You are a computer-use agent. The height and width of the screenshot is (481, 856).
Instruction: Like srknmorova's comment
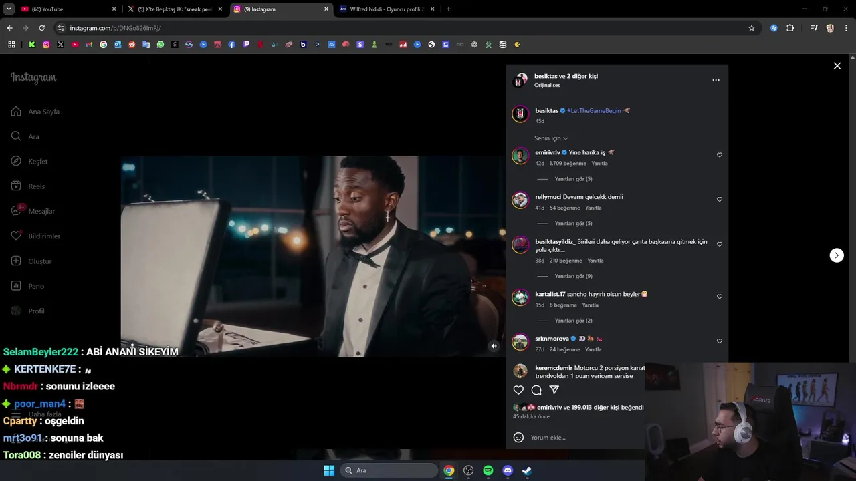[720, 341]
